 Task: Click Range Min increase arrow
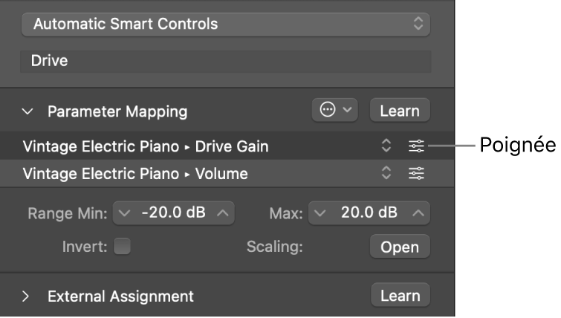point(223,213)
